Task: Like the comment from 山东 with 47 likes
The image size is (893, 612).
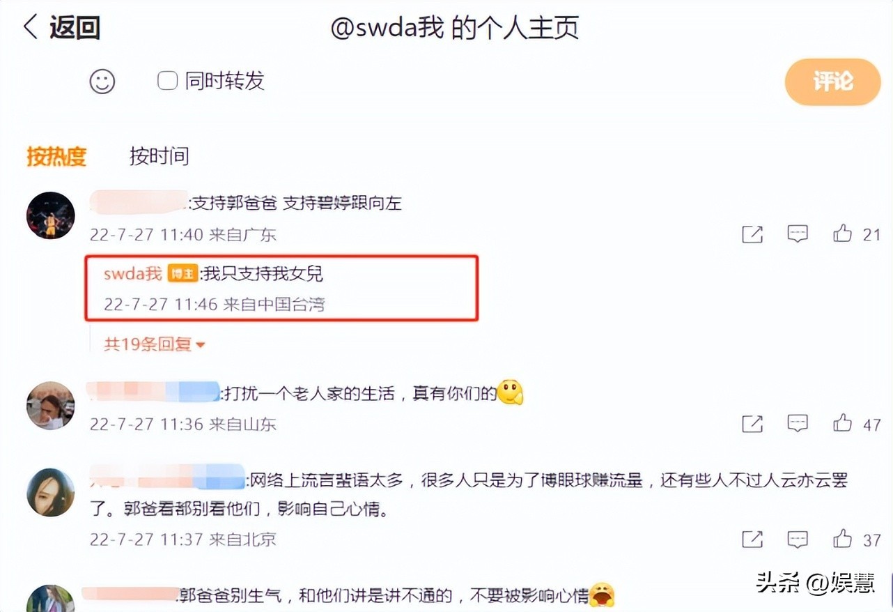Action: 842,422
